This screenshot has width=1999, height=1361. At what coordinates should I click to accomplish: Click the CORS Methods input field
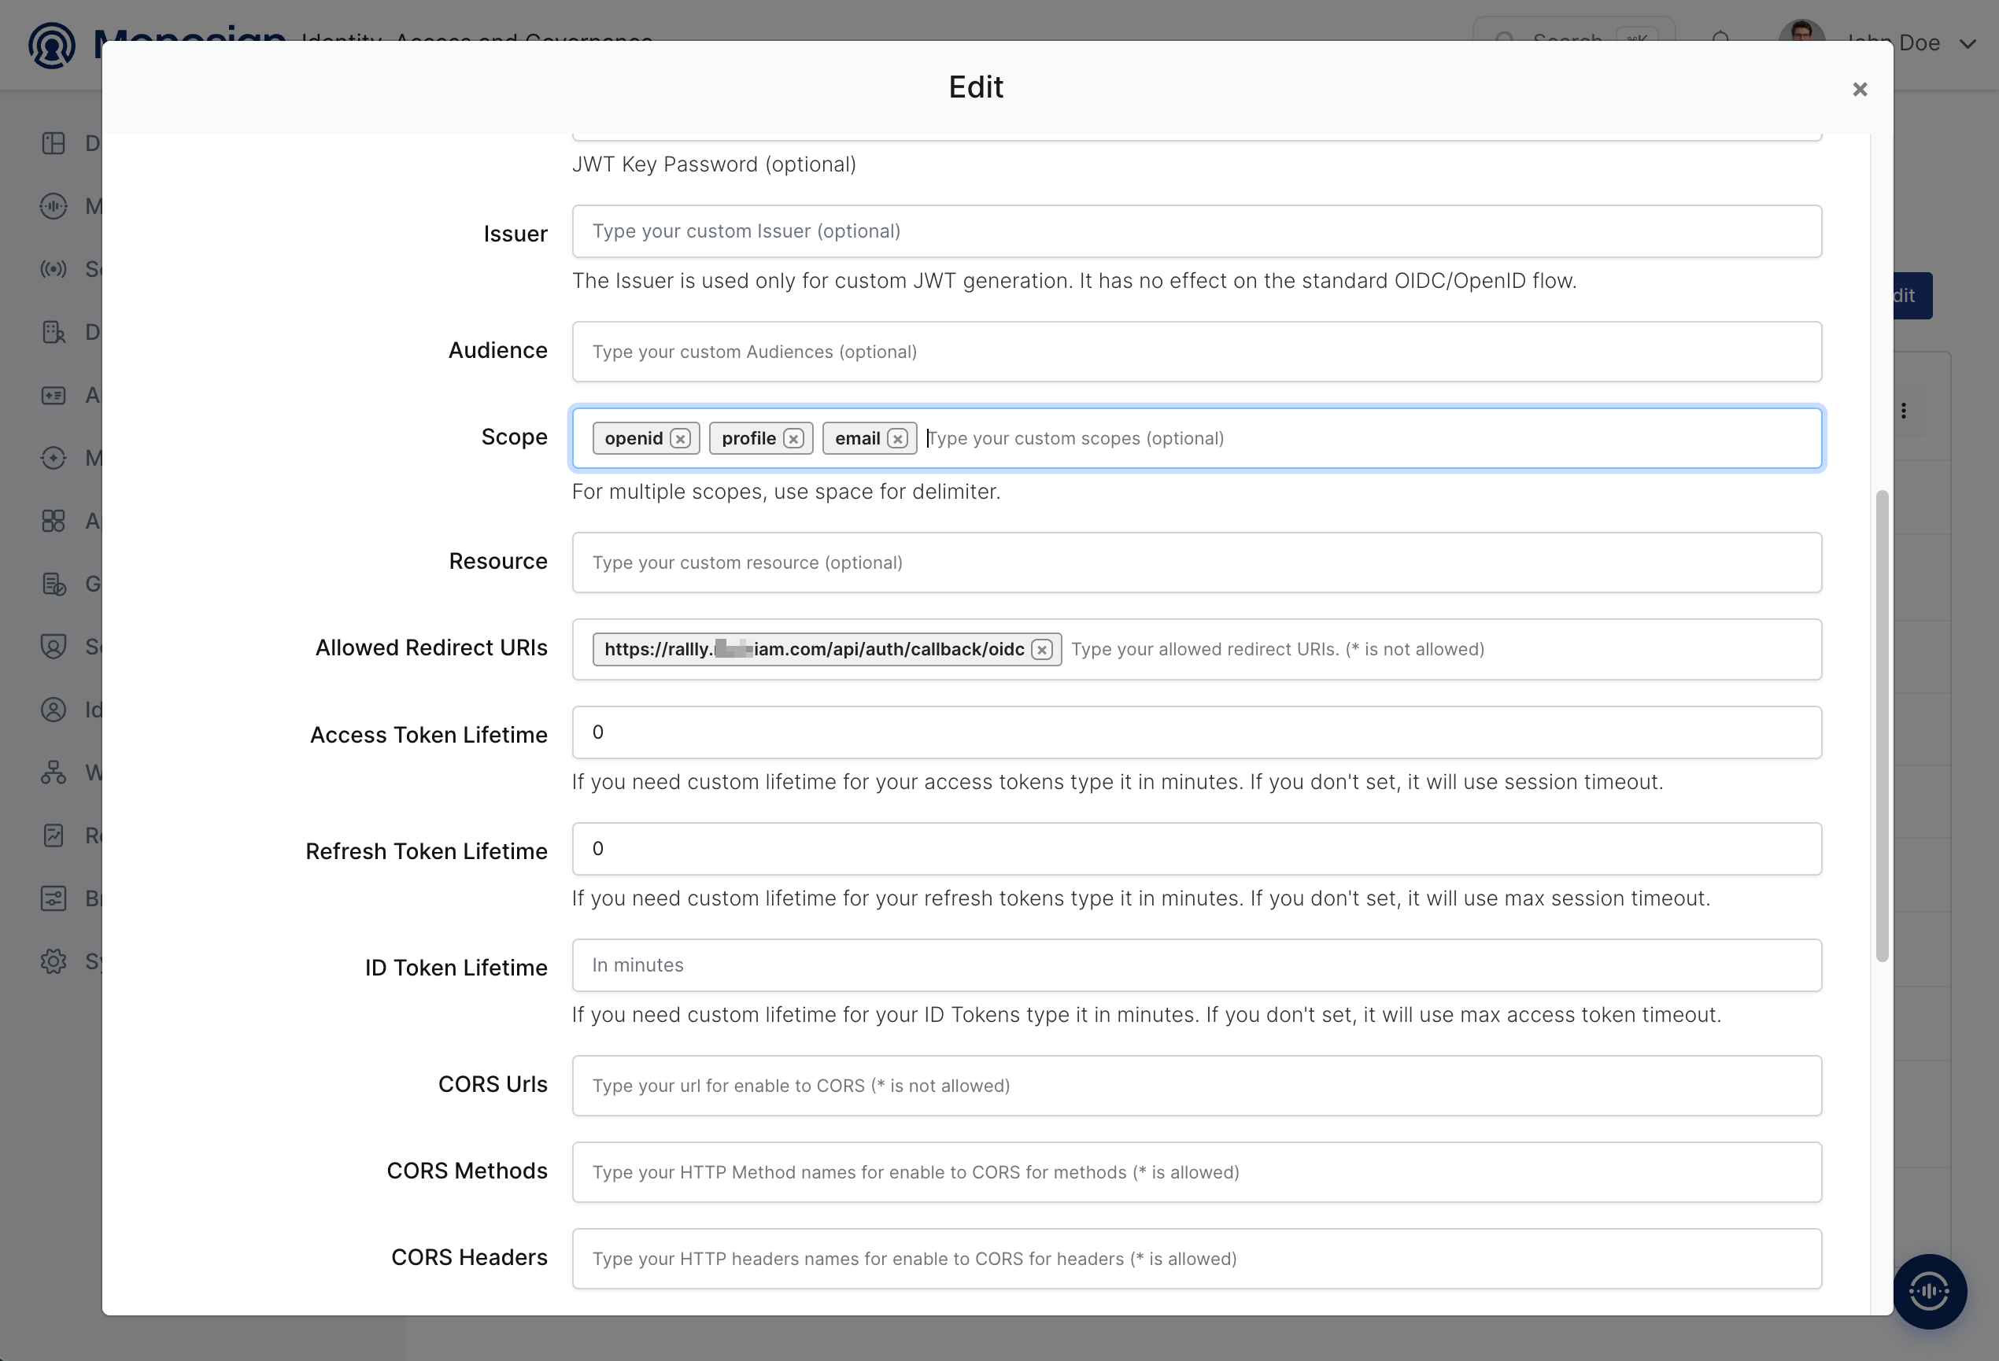click(1196, 1172)
